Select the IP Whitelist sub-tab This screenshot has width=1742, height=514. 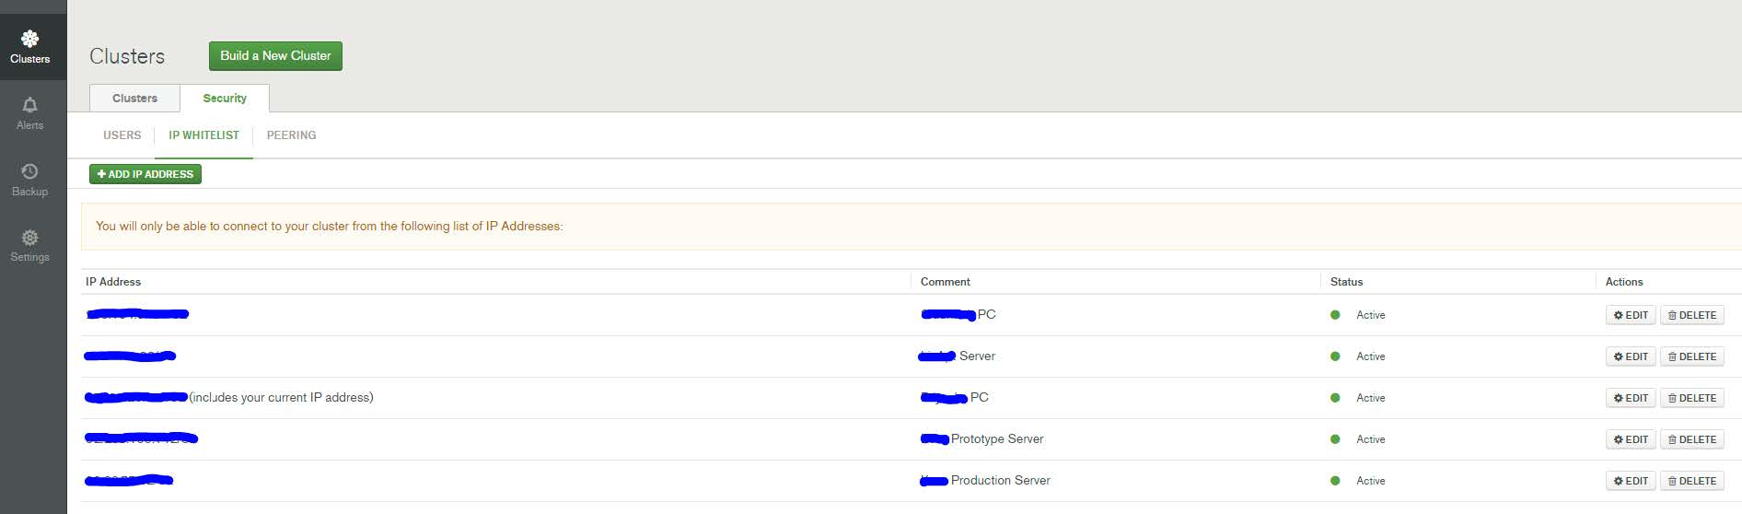coord(203,135)
